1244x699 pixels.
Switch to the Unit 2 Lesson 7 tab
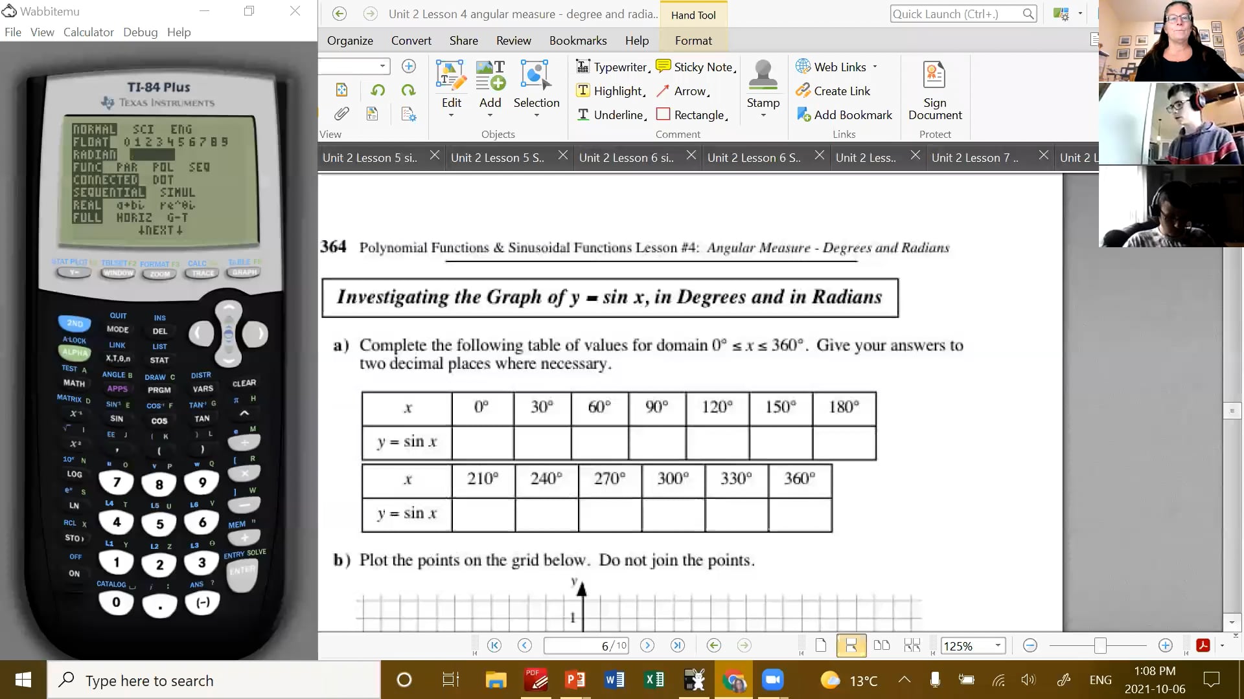click(x=975, y=157)
